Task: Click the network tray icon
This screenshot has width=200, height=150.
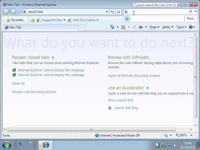Action: click(x=169, y=145)
